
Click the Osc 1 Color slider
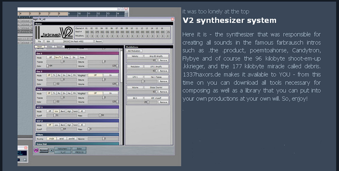62,66
